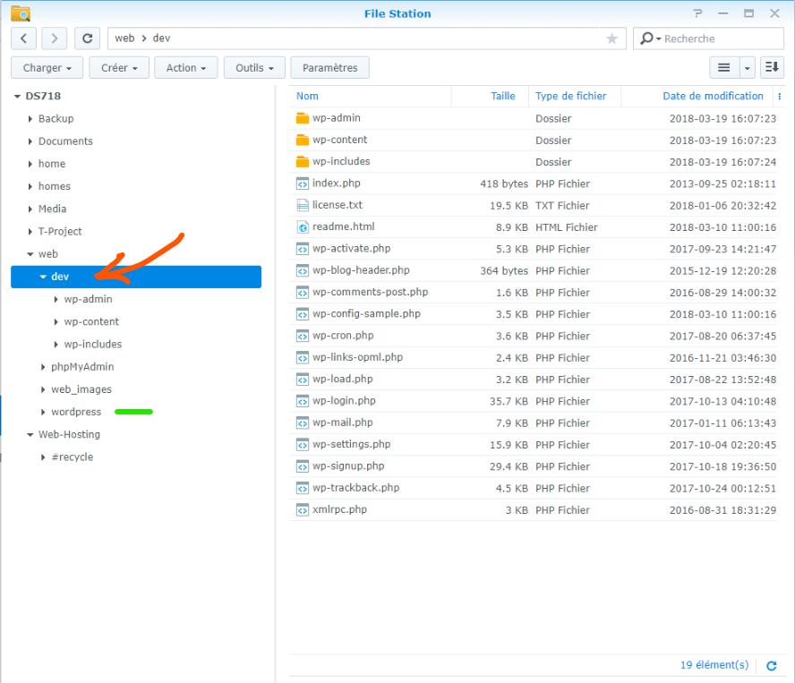This screenshot has width=795, height=683.
Task: Click the readme.html file icon
Action: (303, 227)
